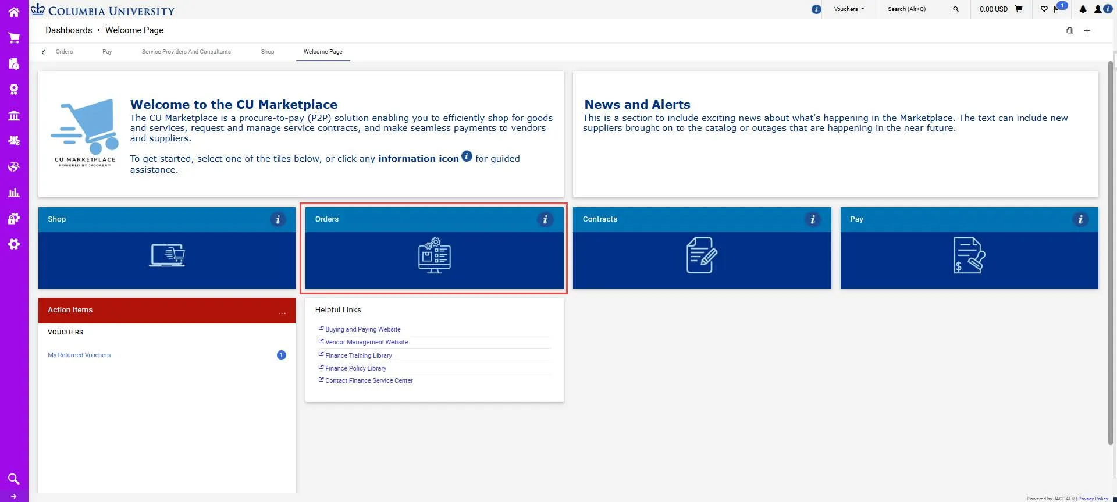
Task: Click the Columbia University crown logo
Action: click(38, 9)
